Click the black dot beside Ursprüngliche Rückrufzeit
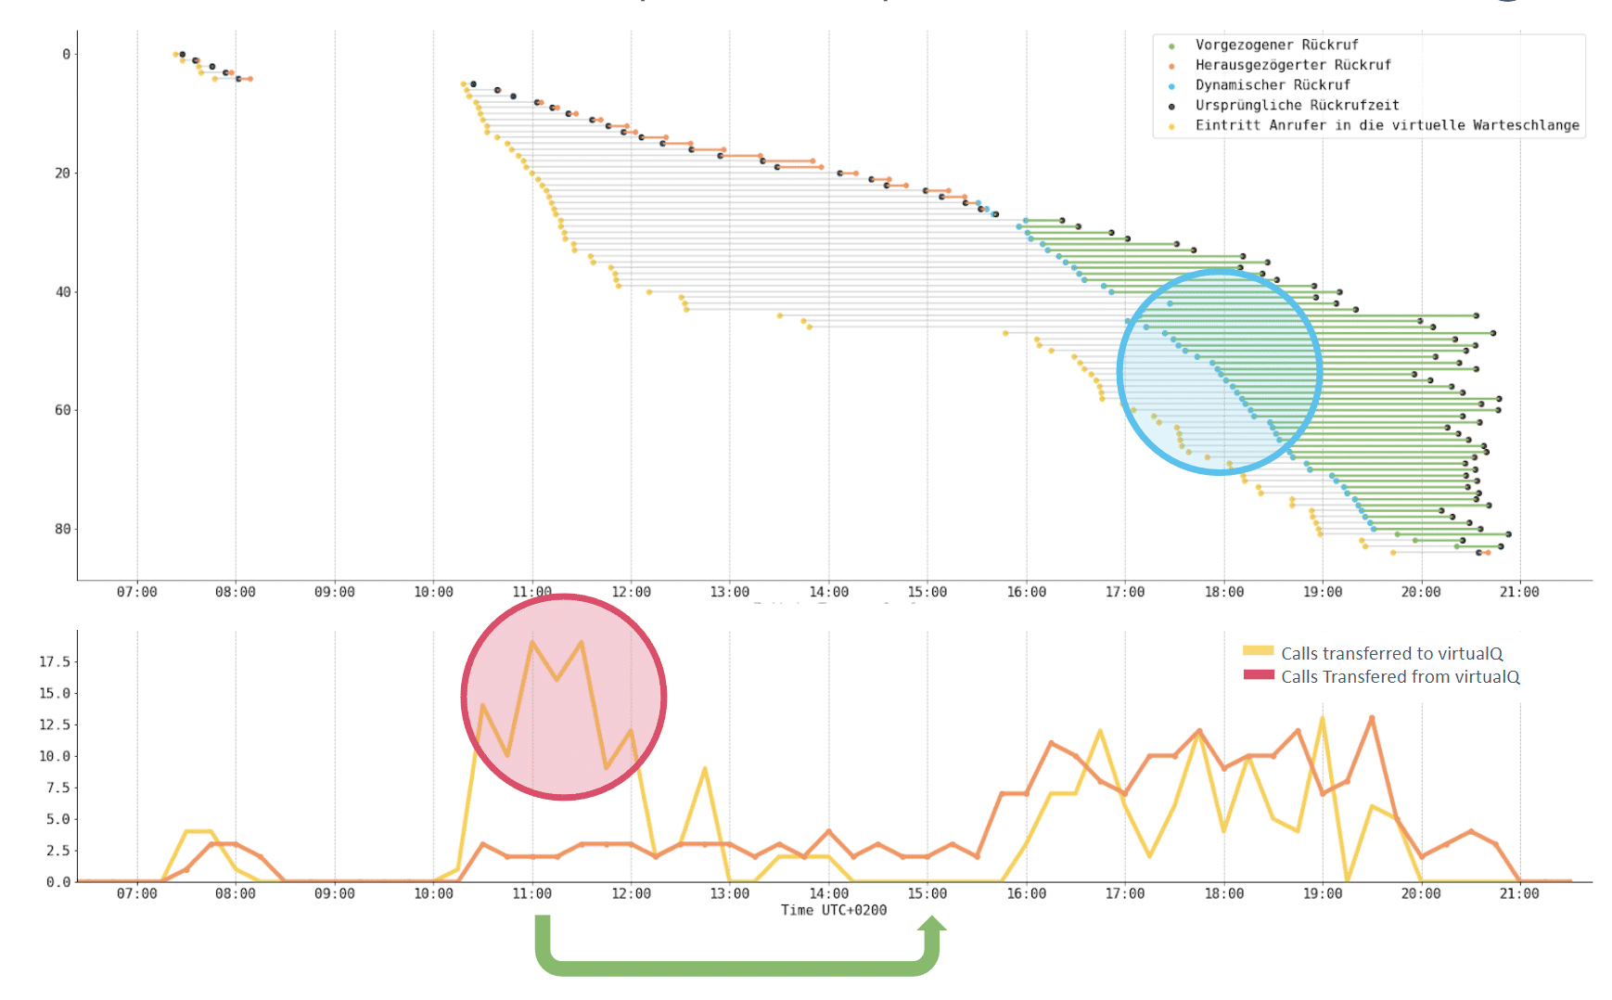Screen dimensions: 1612x1000 coord(1171,107)
